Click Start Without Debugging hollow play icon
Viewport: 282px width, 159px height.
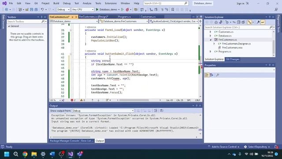click(x=122, y=9)
